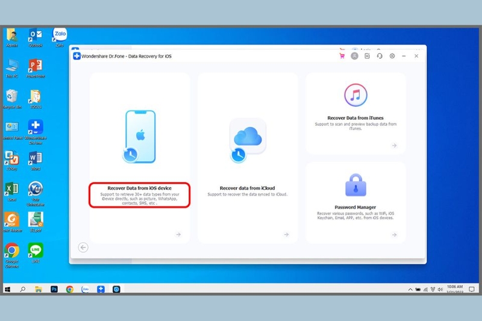
Task: Click the taskbar search magnifier
Action: 22,289
